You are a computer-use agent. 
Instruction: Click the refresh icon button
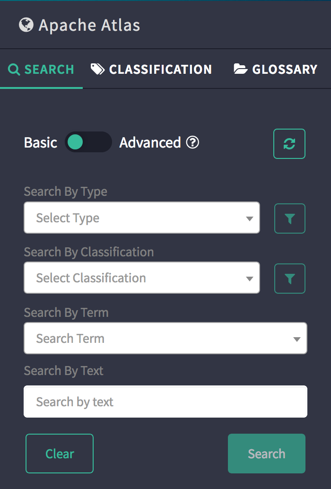click(x=289, y=144)
